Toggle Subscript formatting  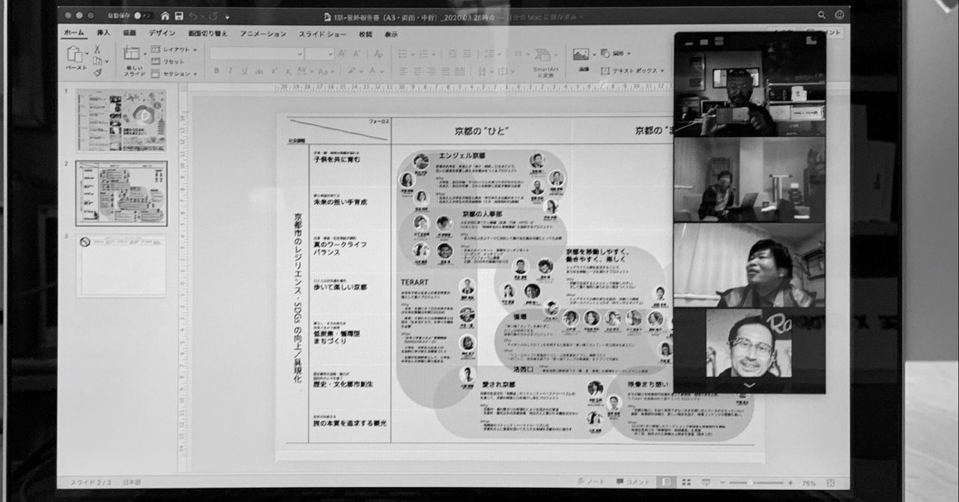pos(288,70)
